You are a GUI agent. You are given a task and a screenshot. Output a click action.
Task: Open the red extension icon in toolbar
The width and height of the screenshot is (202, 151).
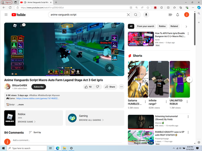(155, 8)
